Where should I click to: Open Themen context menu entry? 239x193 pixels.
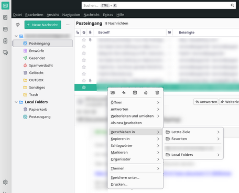pos(135,168)
